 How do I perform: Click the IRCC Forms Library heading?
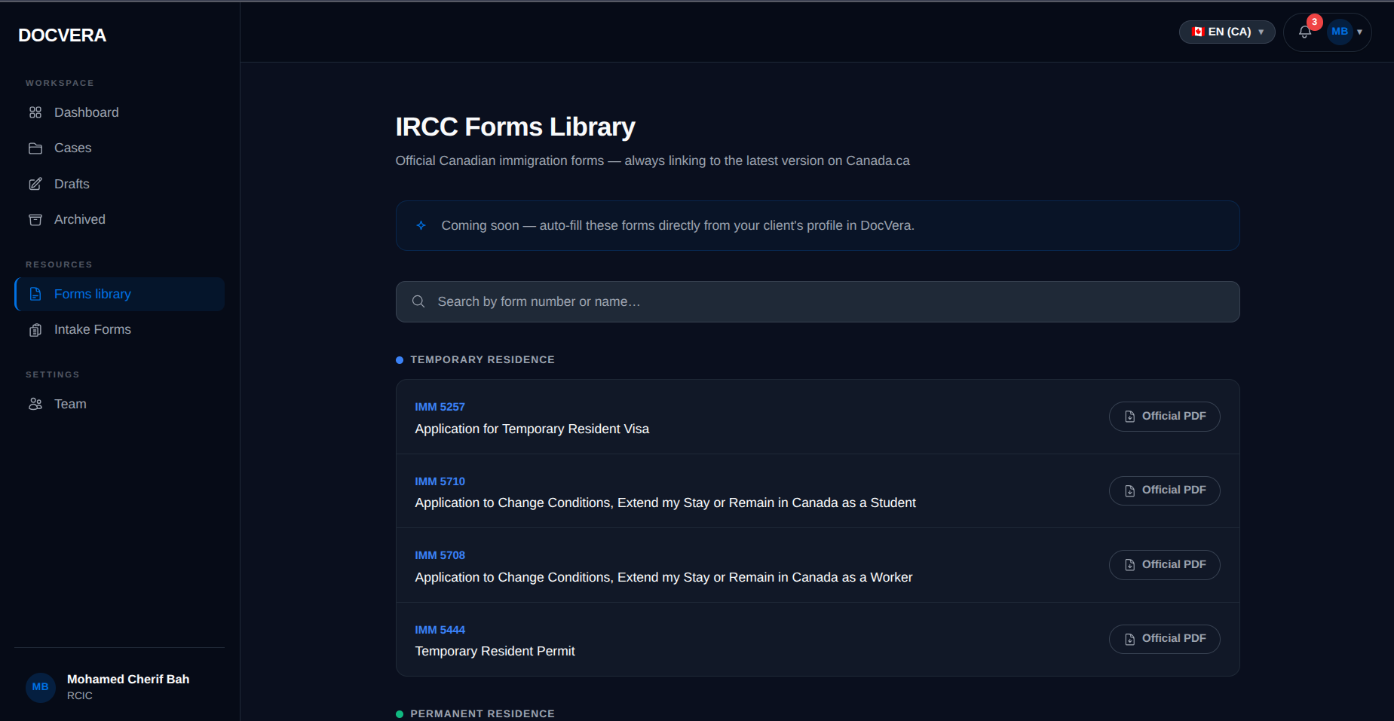click(x=515, y=127)
